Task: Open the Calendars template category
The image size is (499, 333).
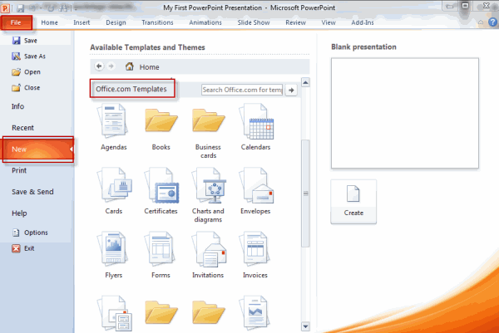Action: point(256,127)
